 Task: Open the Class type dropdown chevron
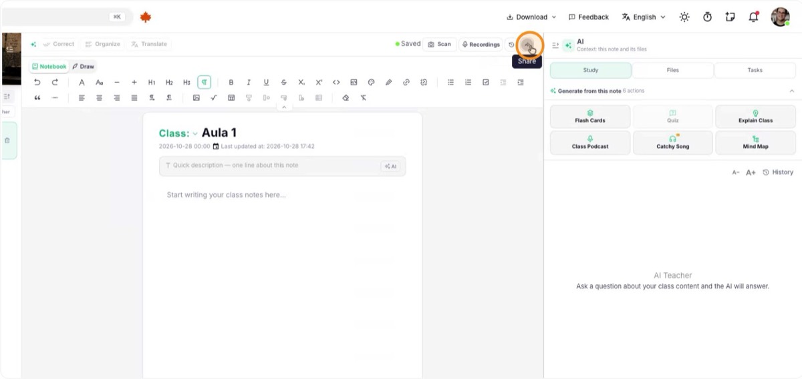tap(195, 133)
